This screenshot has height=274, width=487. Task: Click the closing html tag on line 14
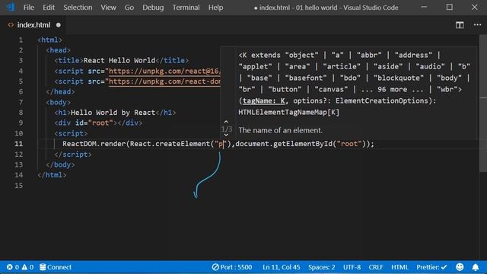(x=52, y=175)
